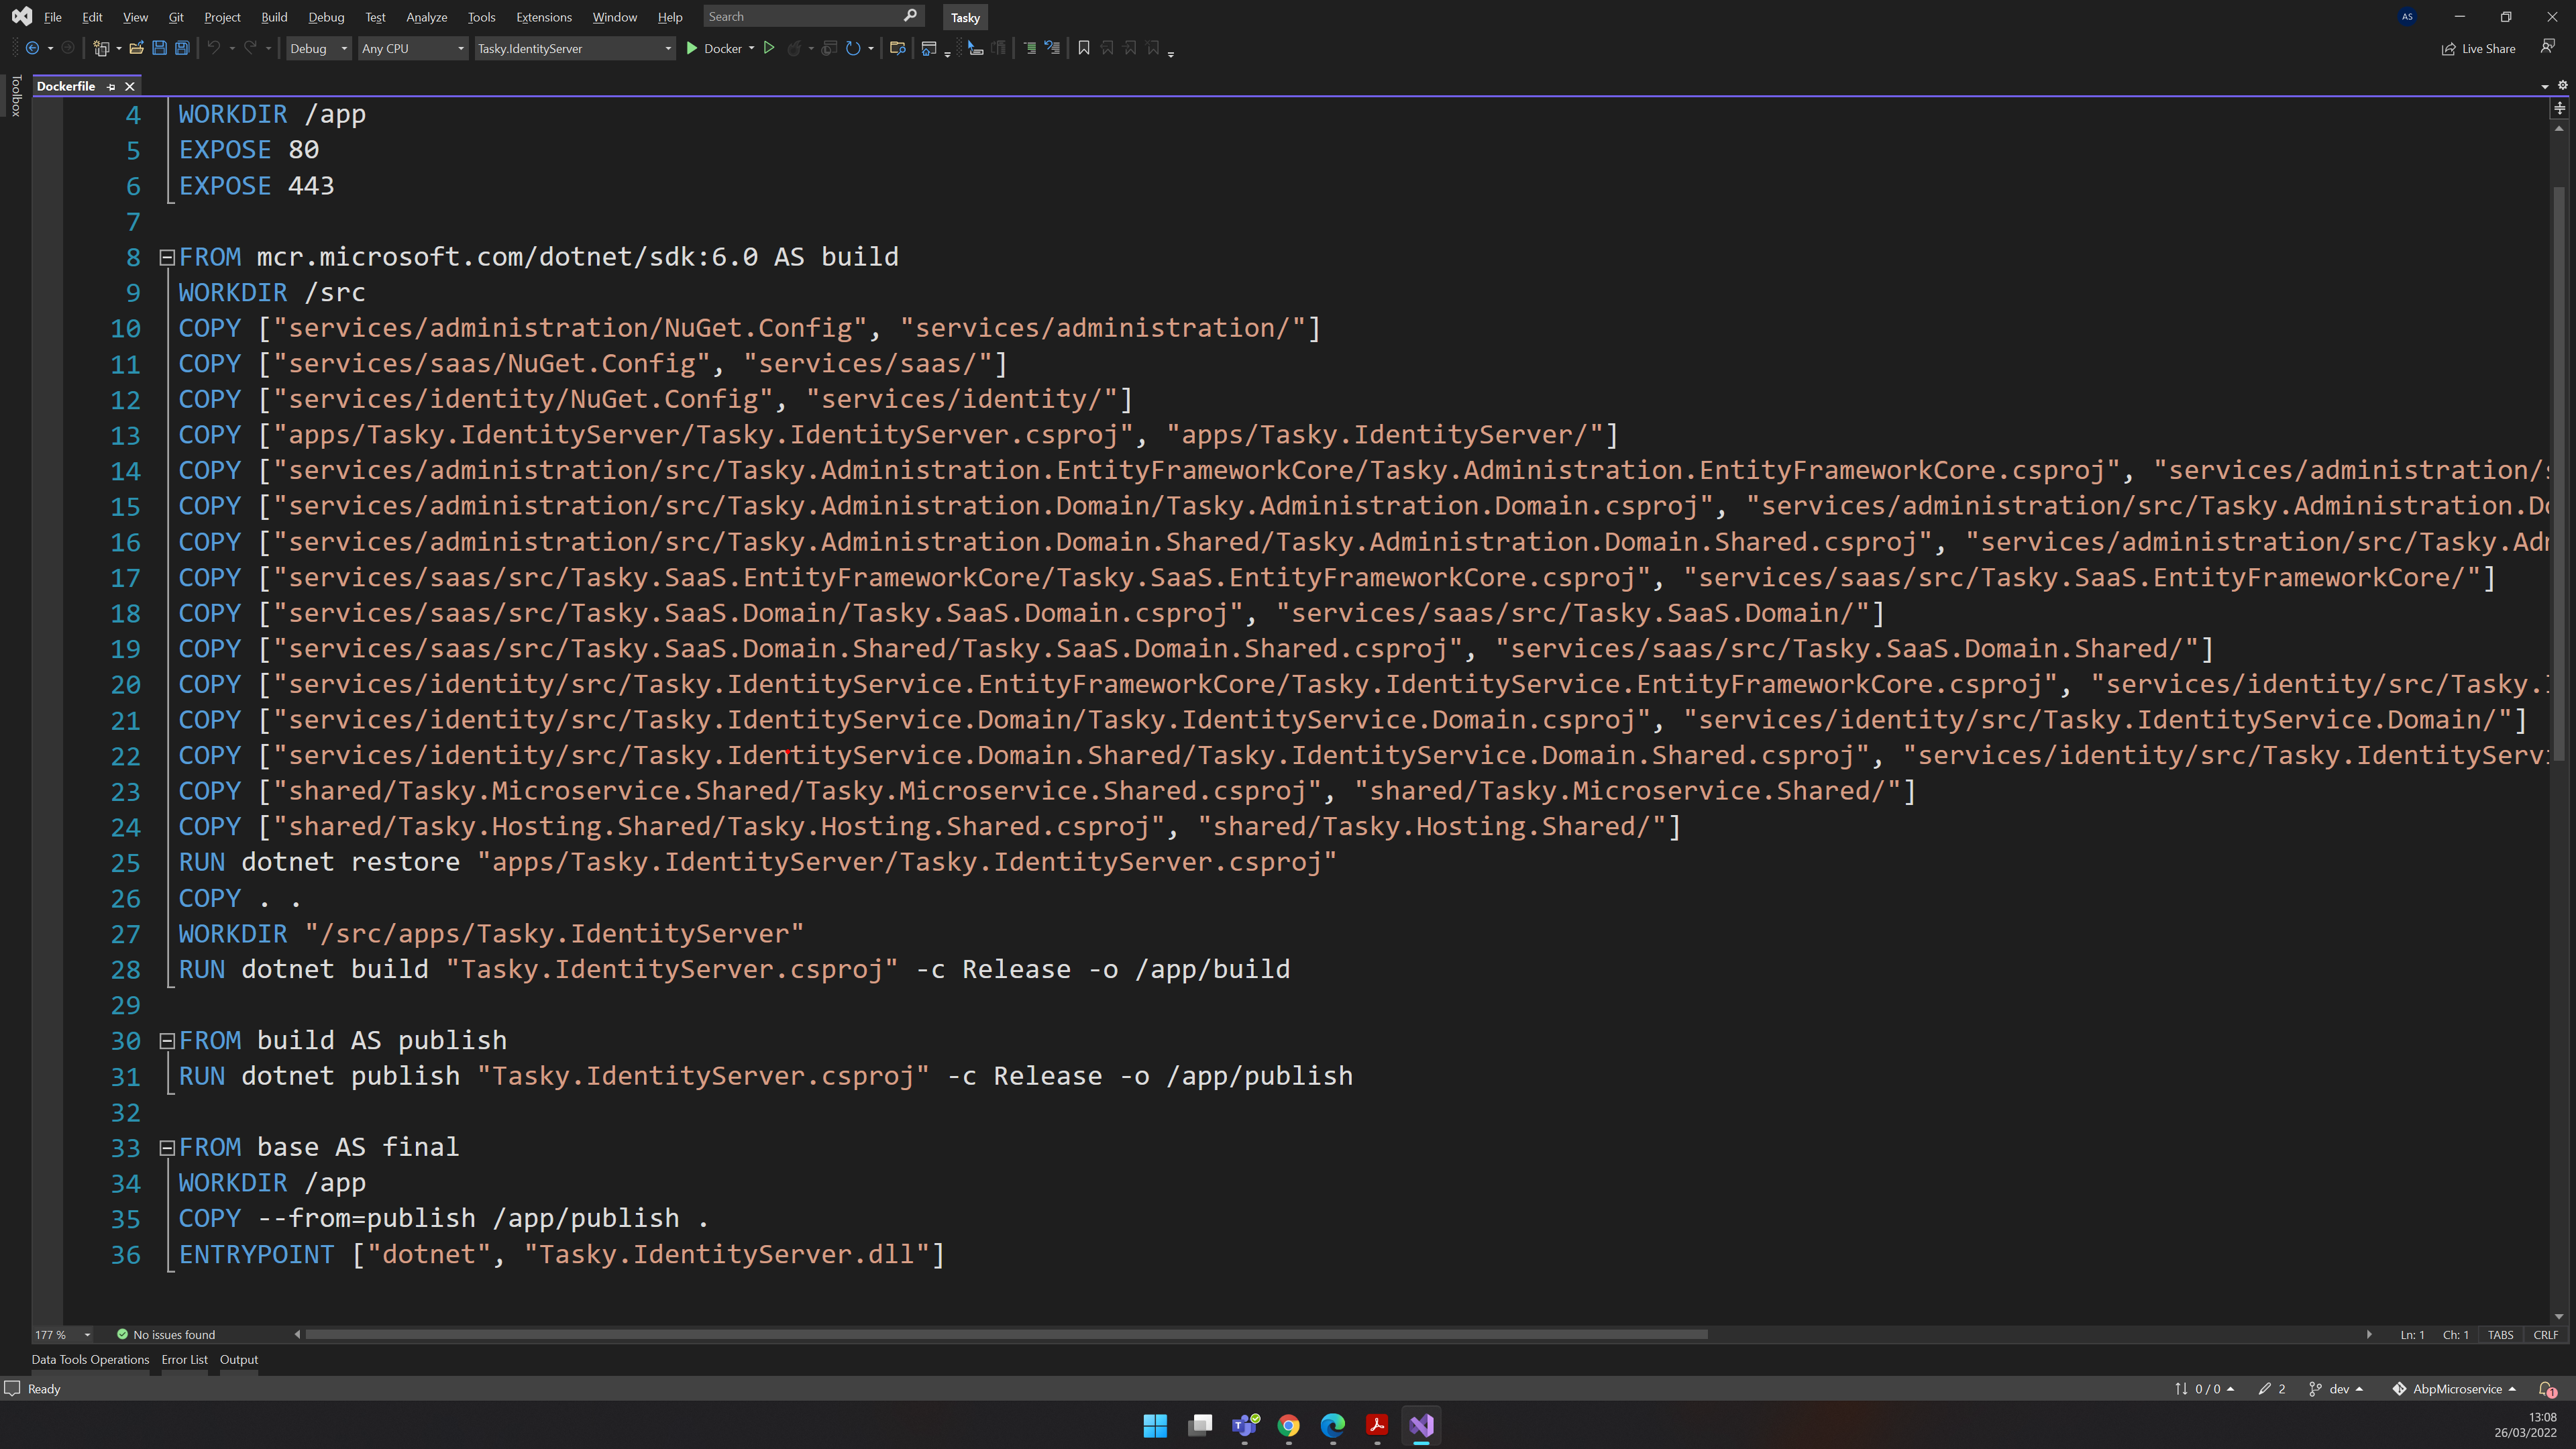Click the Restart circular arrow icon

point(852,48)
